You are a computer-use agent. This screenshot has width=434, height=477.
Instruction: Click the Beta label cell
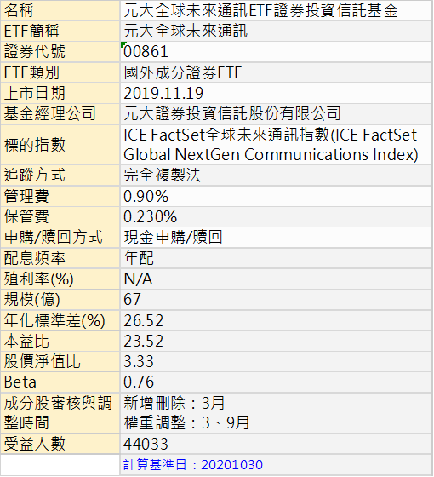click(60, 382)
